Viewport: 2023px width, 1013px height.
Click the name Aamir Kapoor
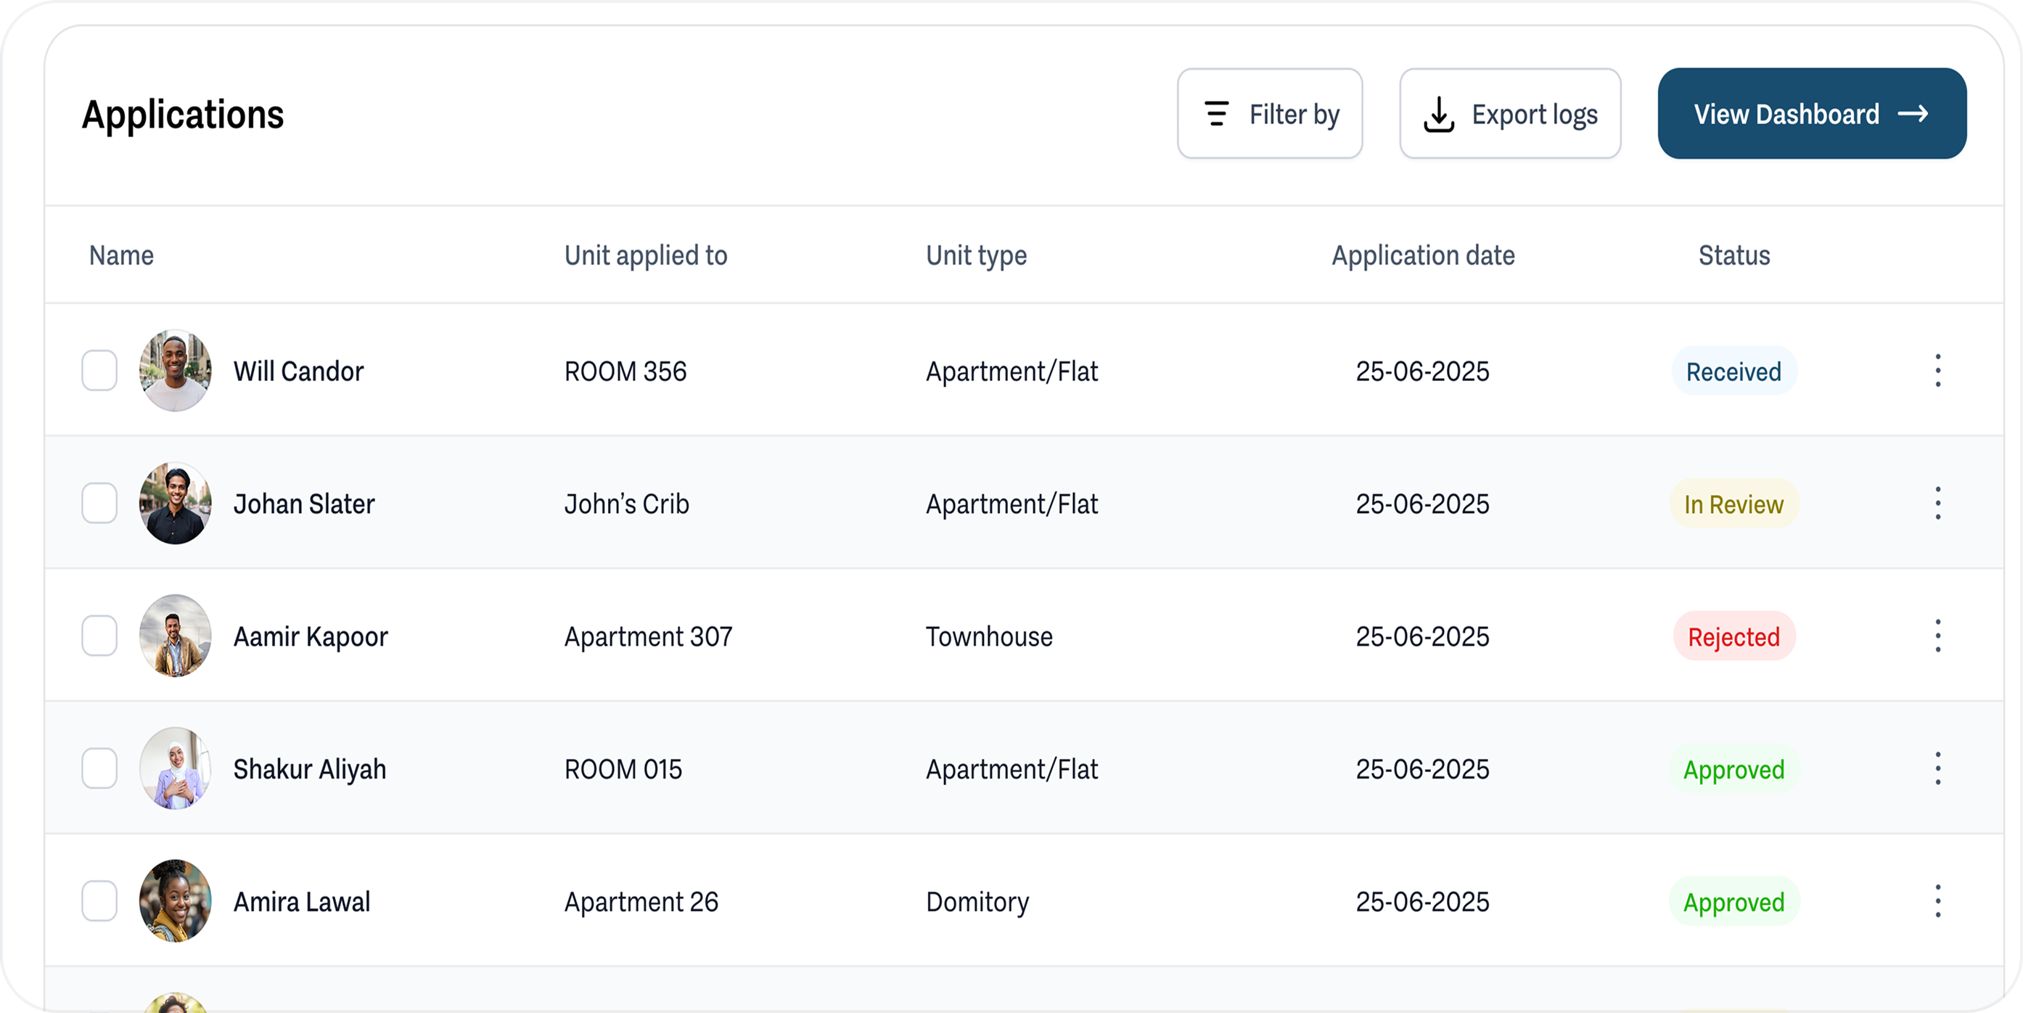pyautogui.click(x=311, y=637)
